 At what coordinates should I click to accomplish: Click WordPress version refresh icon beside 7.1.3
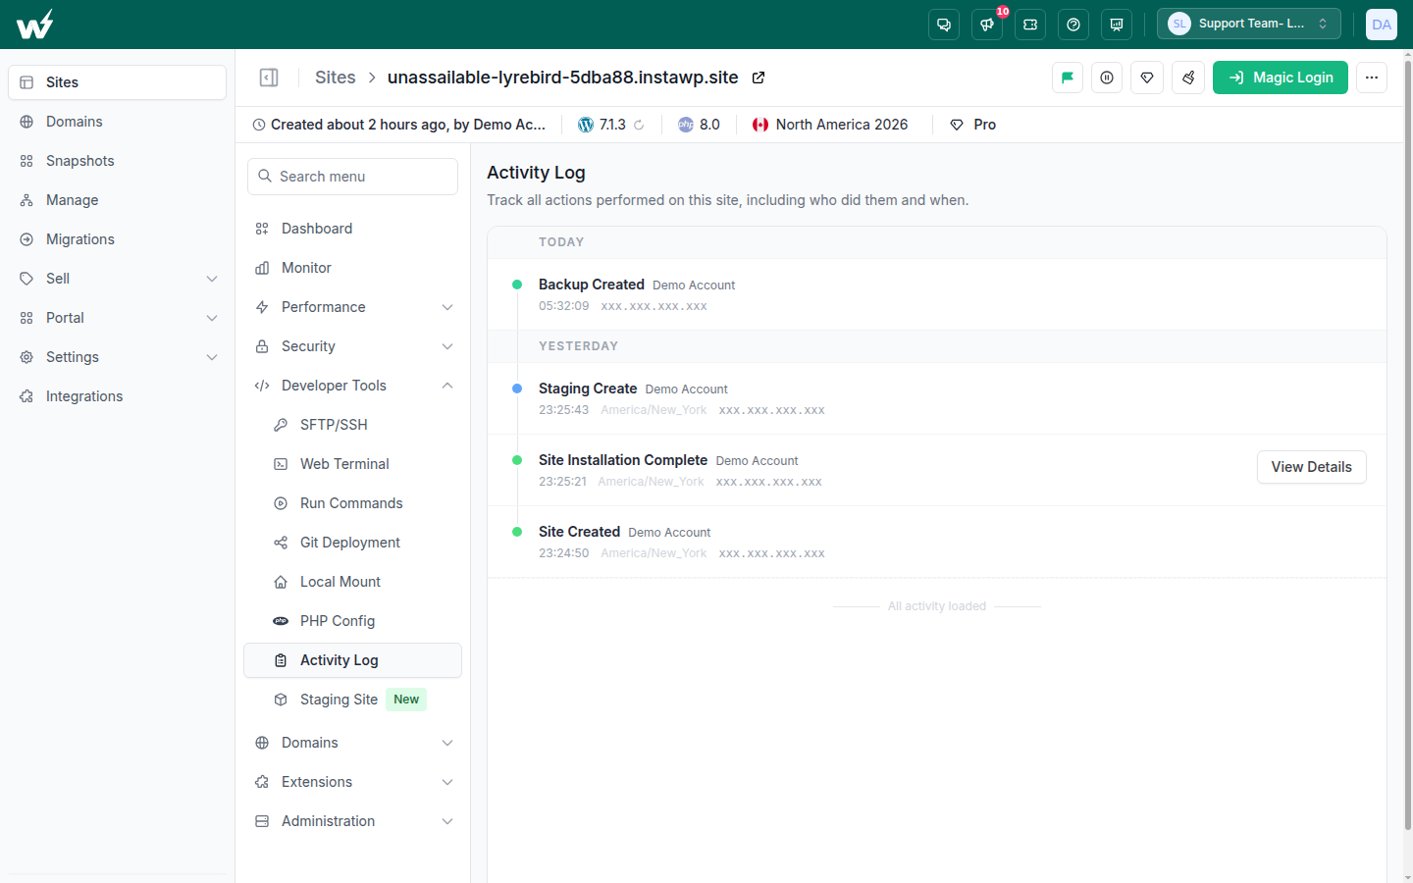(x=639, y=125)
